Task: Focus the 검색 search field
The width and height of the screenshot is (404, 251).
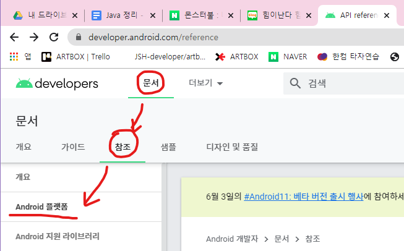Action: (345, 83)
